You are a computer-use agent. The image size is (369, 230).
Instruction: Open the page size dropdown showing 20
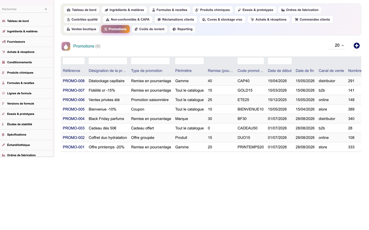point(337,45)
